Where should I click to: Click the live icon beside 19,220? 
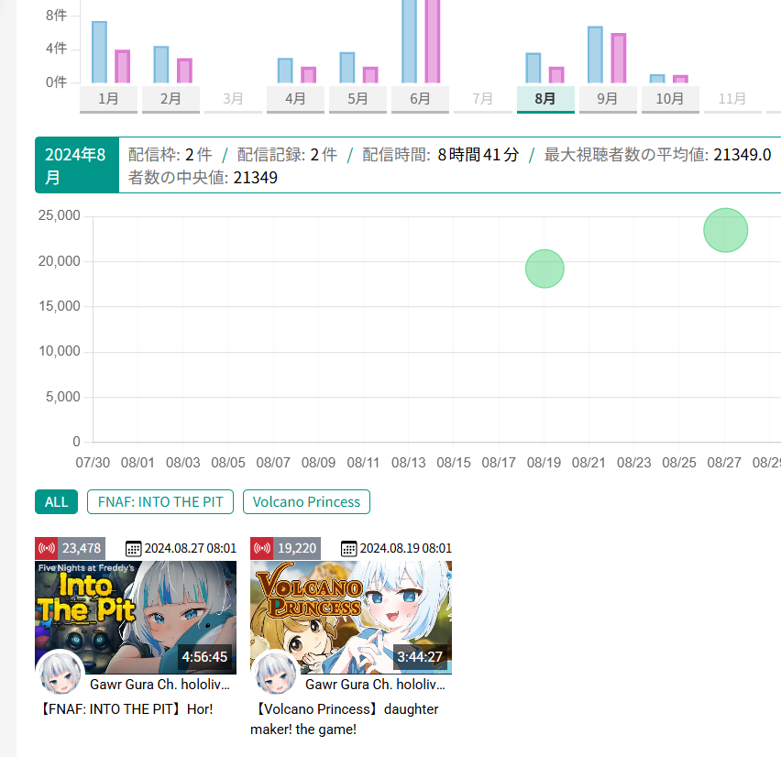tap(262, 548)
